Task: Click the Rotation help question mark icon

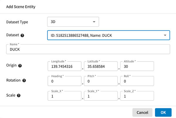Action: tap(24, 81)
